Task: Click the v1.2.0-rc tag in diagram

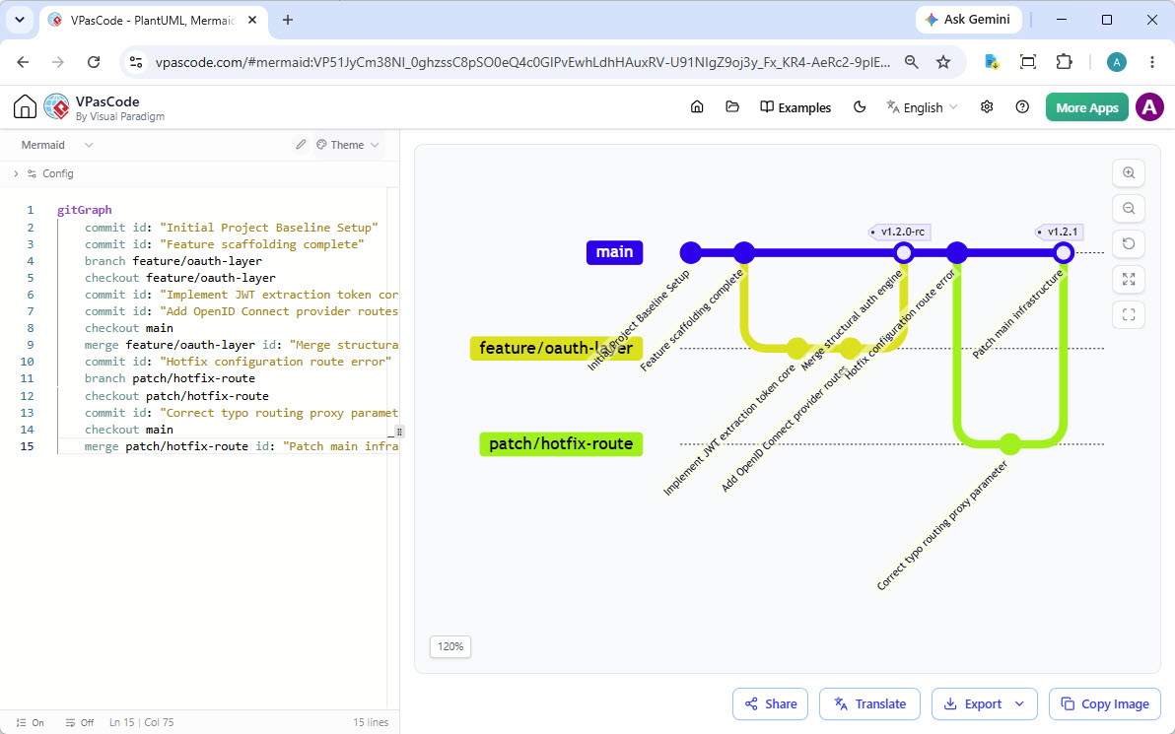Action: pos(903,233)
